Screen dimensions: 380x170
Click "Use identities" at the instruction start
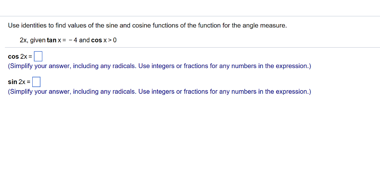(26, 25)
